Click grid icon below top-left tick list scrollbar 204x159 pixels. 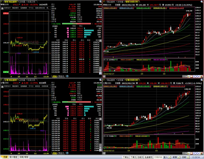pos(100,74)
